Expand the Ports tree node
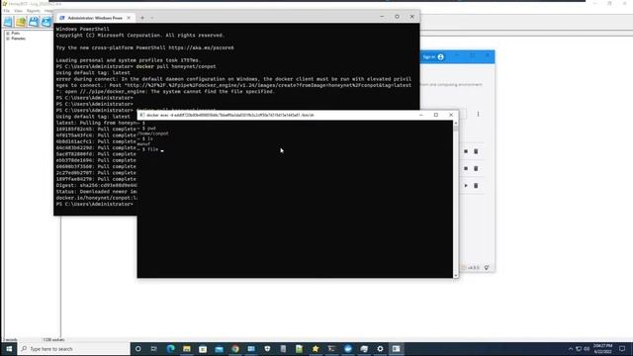The width and height of the screenshot is (633, 356). tap(8, 33)
